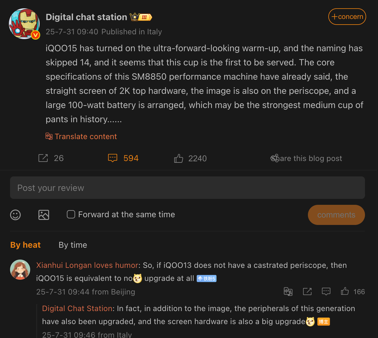Toggle the 铁粉5 fan badge on the comment
This screenshot has height=338, width=378.
click(206, 278)
